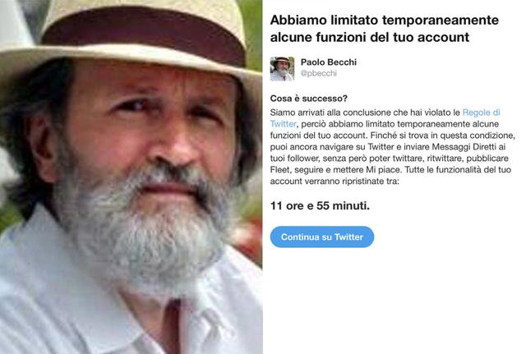Click the small Paolo Becchi avatar thumbnail
The width and height of the screenshot is (526, 354).
[282, 69]
